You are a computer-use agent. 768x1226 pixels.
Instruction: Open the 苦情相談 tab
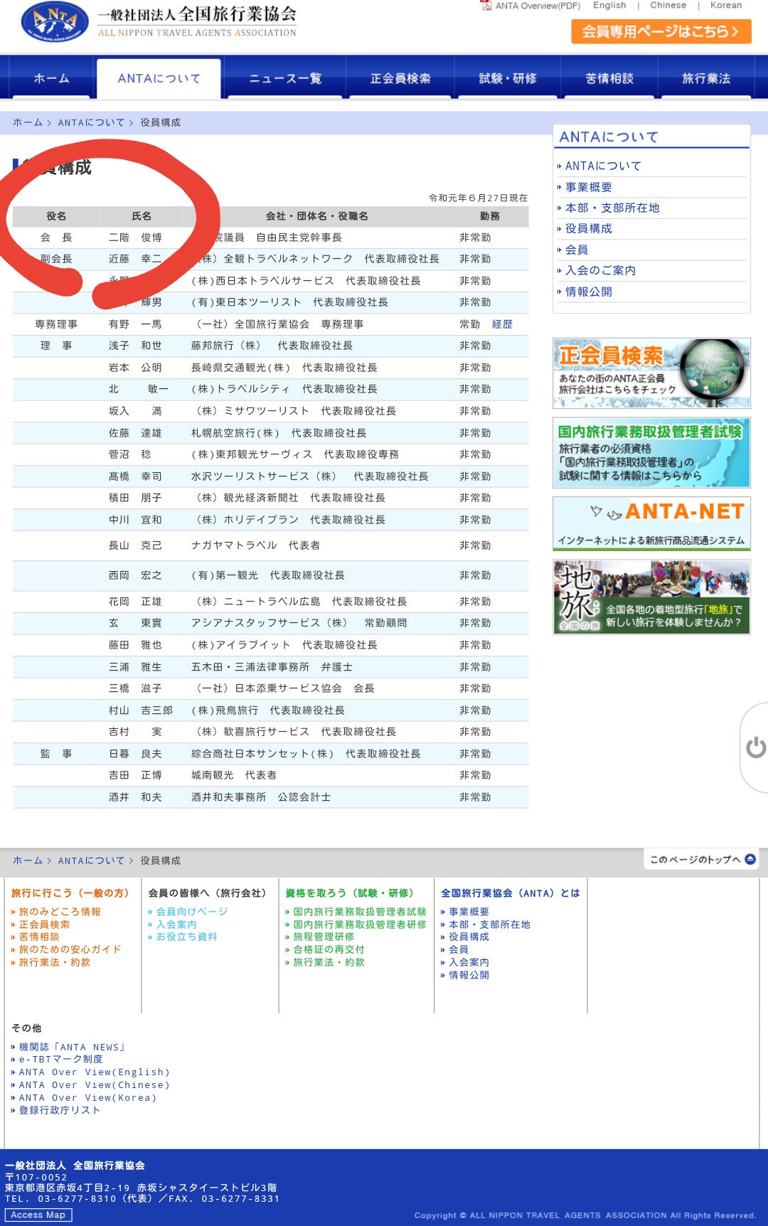pos(609,78)
